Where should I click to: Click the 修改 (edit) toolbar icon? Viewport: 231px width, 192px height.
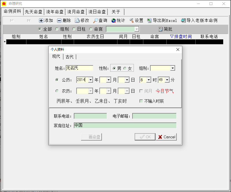tap(77, 21)
